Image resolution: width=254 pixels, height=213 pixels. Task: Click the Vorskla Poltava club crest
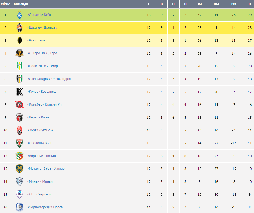(x=19, y=156)
